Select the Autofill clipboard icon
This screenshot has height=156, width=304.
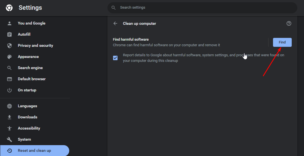click(9, 35)
